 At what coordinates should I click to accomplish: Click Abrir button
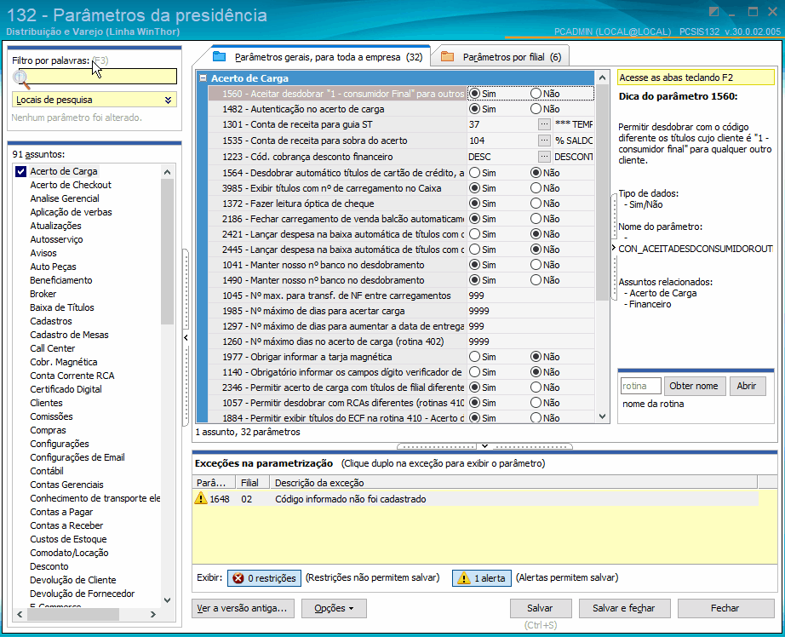747,386
